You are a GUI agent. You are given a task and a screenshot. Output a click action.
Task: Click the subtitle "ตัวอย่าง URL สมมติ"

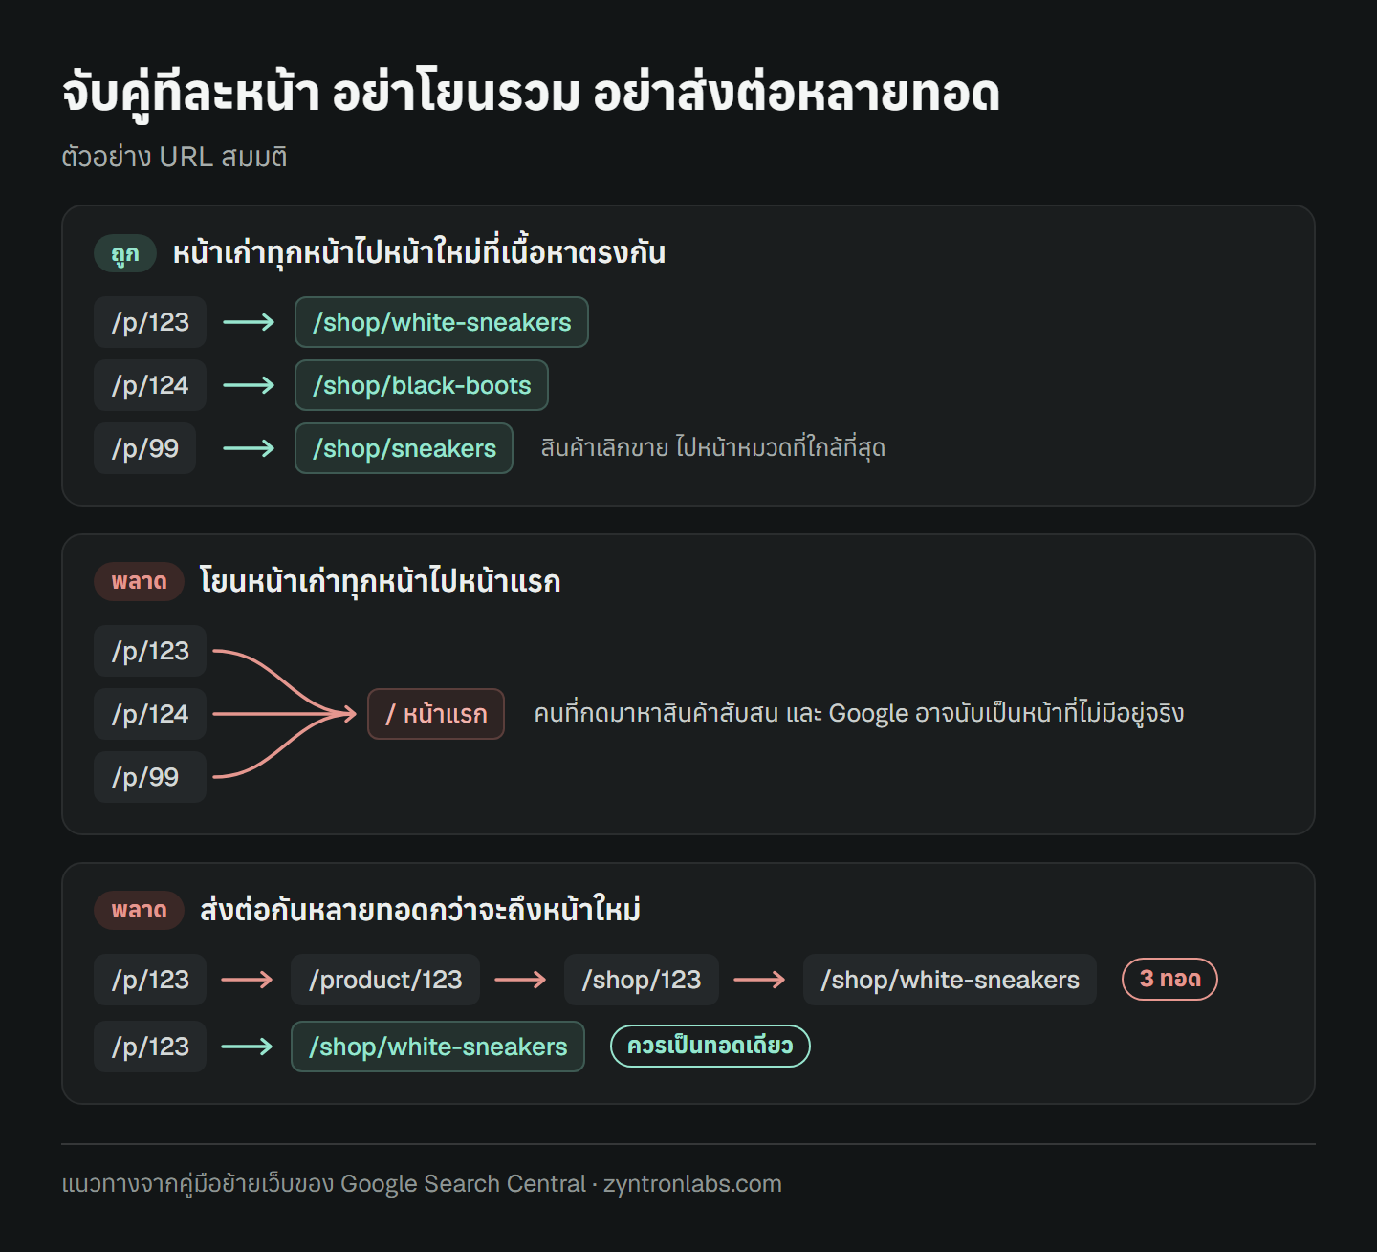click(174, 157)
